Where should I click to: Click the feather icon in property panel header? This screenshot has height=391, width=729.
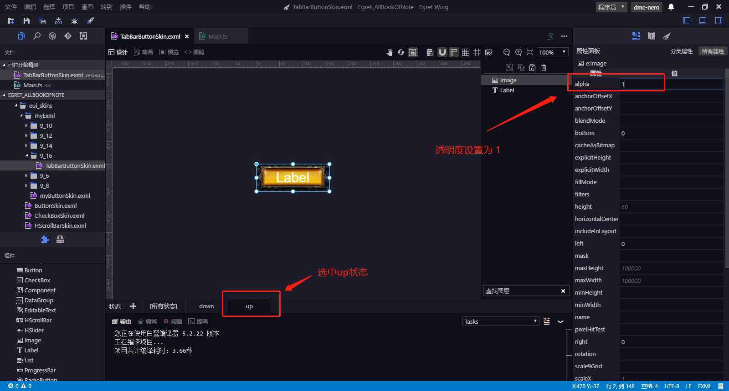tap(667, 36)
